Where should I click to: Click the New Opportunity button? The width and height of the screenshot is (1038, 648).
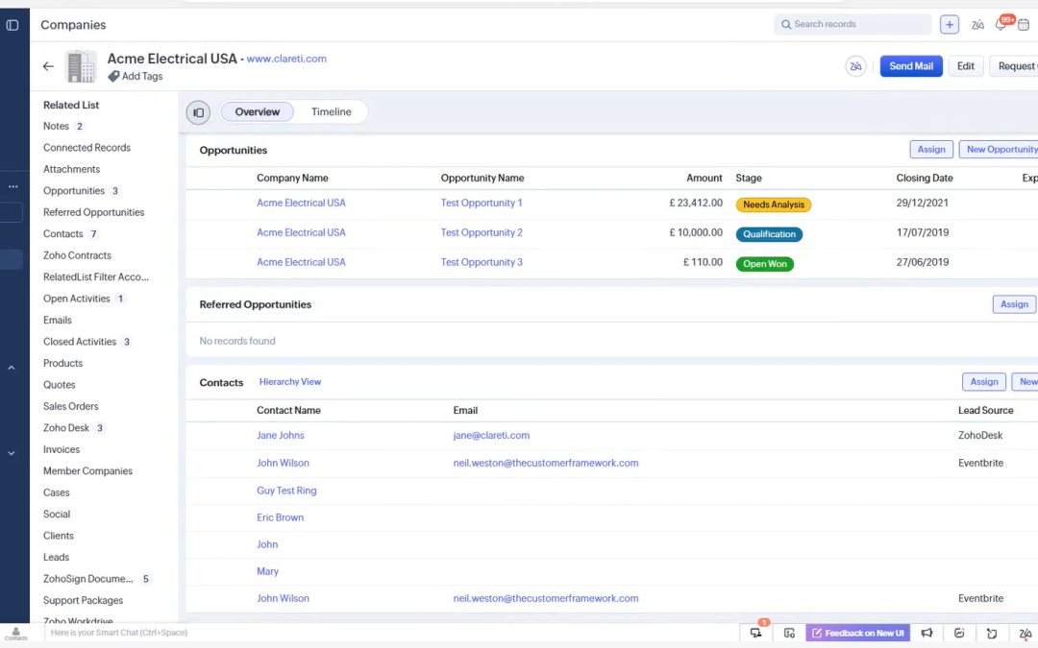1000,150
